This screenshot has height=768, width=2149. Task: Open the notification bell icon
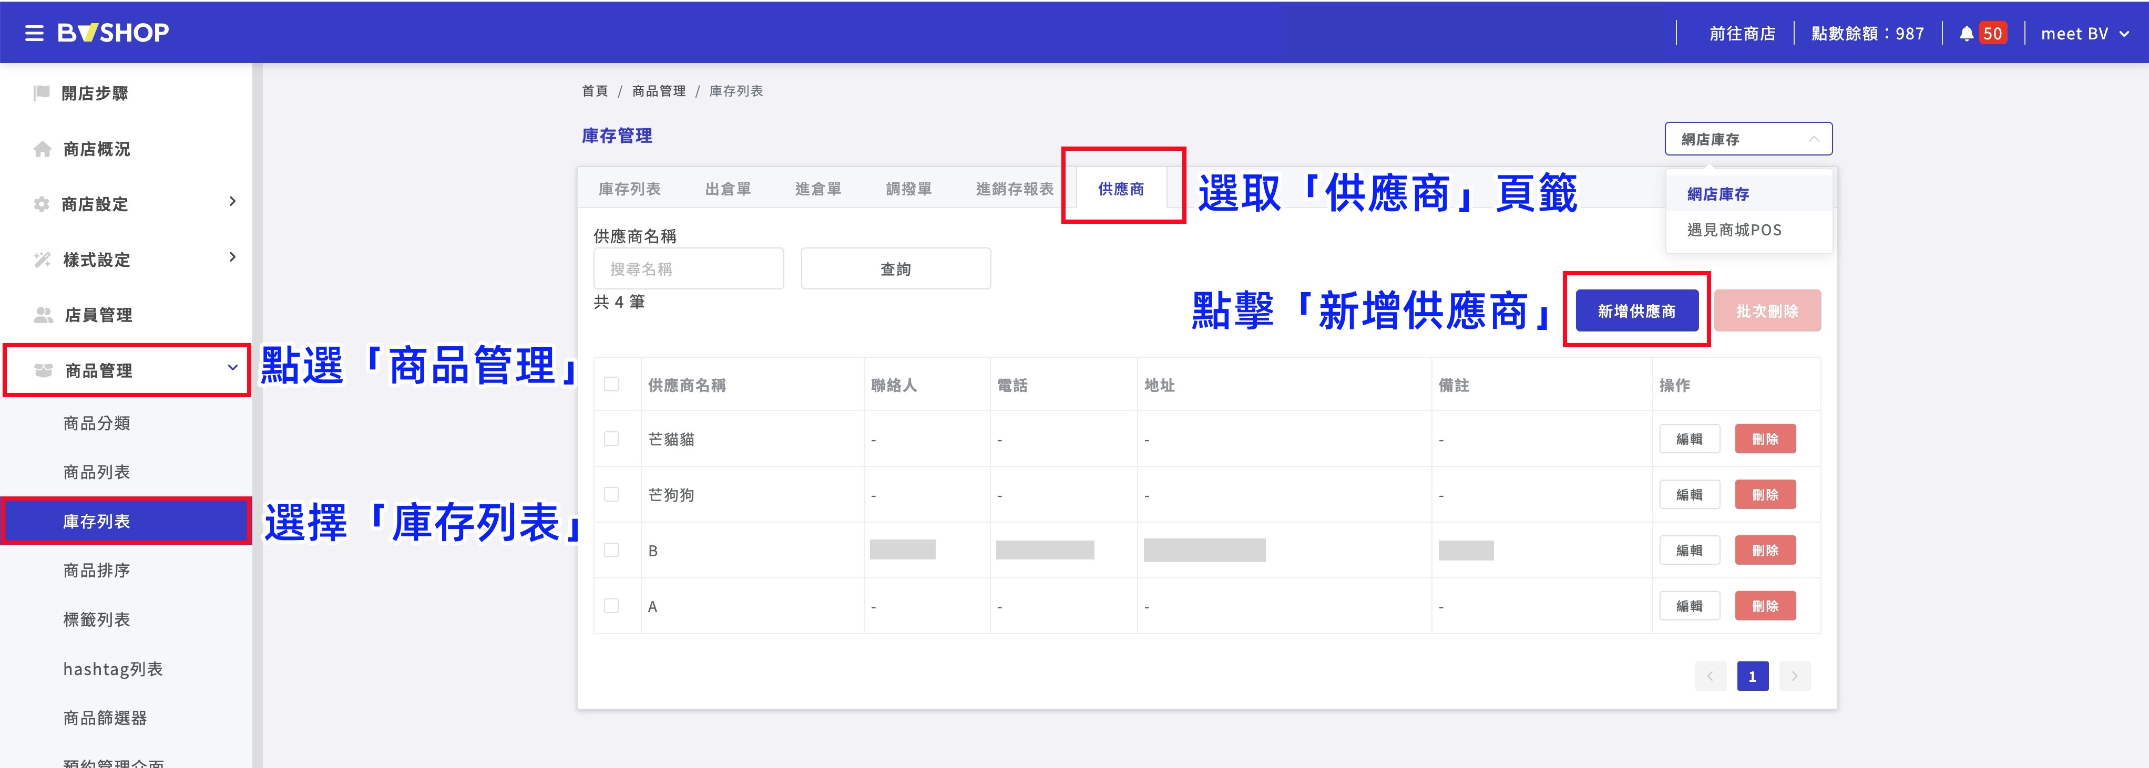click(1966, 33)
